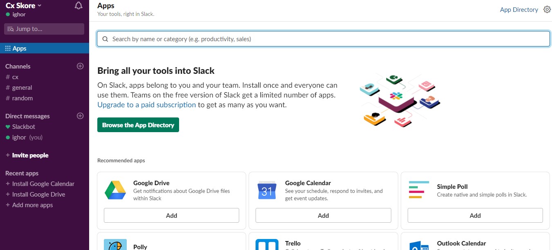Add the Simple Poll app
The height and width of the screenshot is (250, 552).
tap(475, 215)
